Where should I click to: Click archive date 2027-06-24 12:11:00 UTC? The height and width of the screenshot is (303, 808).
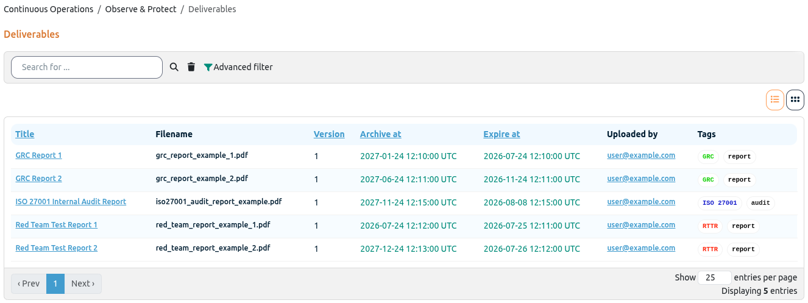408,179
